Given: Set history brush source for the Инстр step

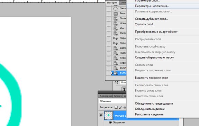Looking at the screenshot, I should point(109,28).
